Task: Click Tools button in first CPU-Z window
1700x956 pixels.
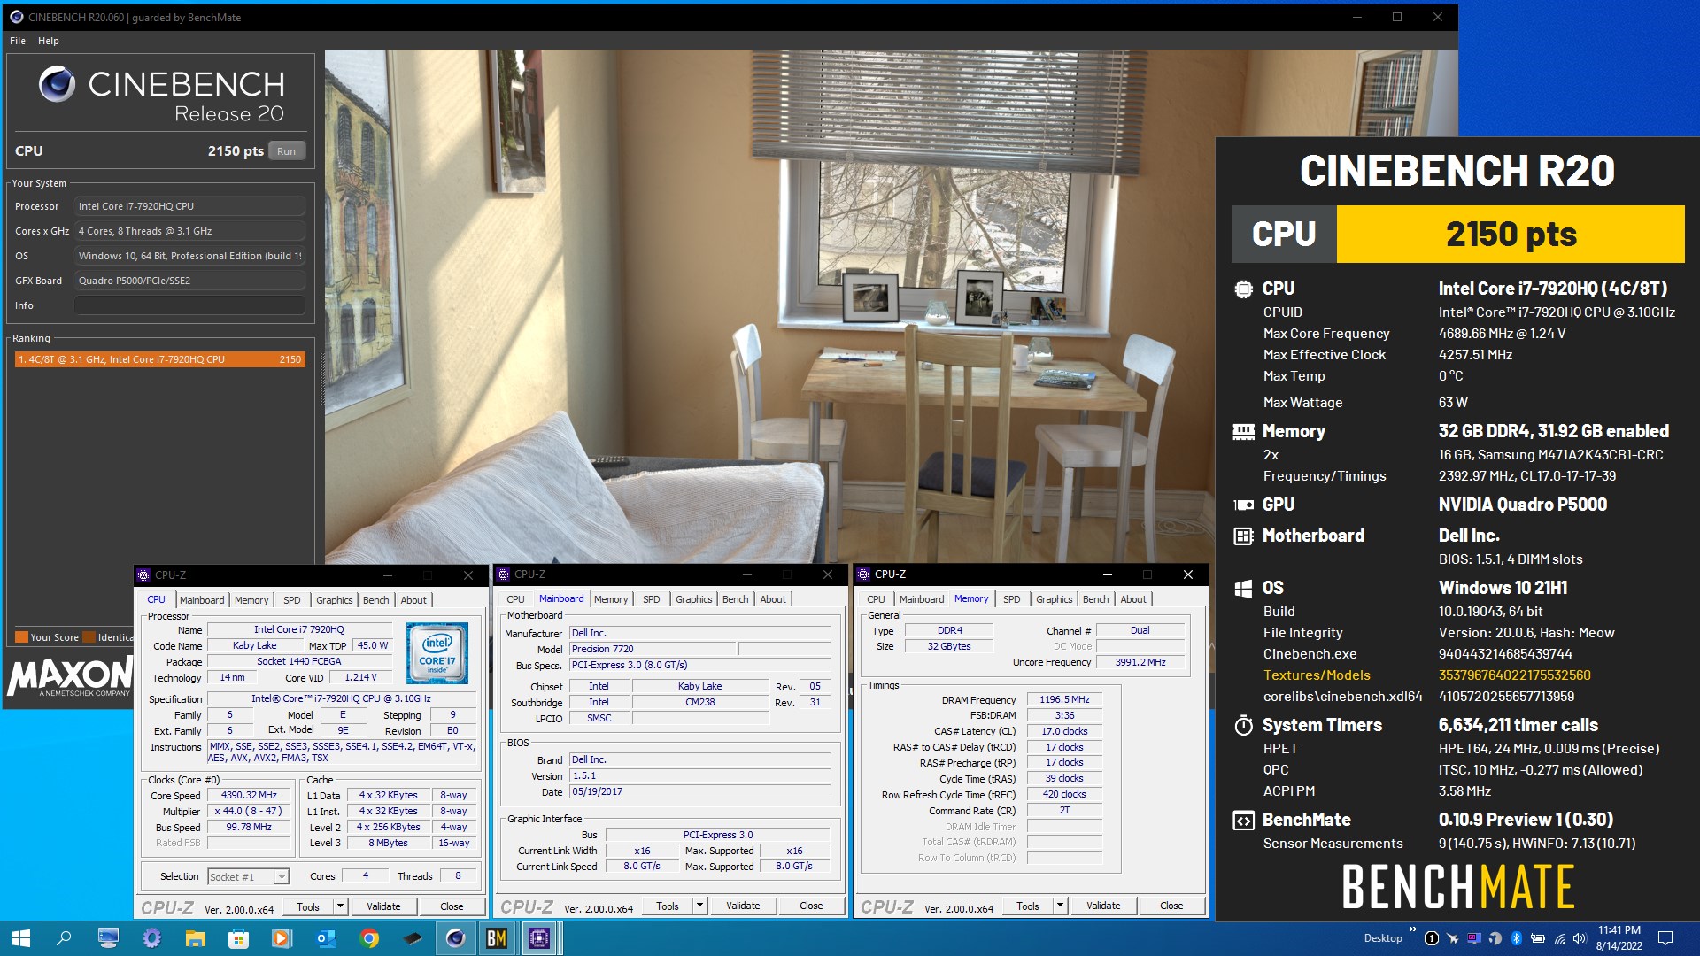Action: [x=308, y=906]
